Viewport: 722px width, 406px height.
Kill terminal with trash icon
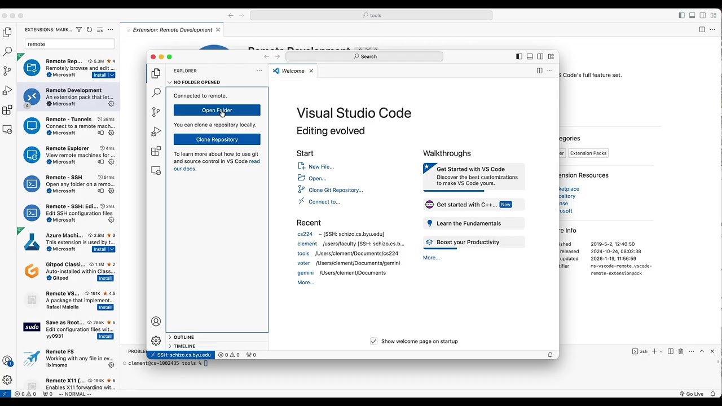[681, 351]
